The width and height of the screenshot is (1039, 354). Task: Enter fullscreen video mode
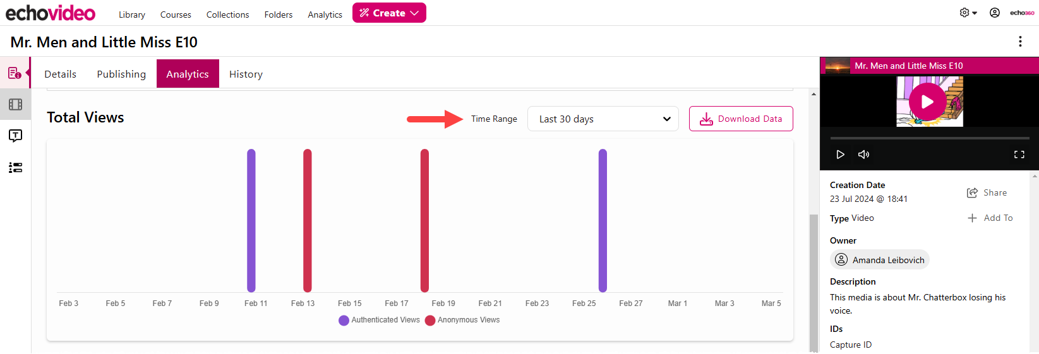tap(1019, 154)
